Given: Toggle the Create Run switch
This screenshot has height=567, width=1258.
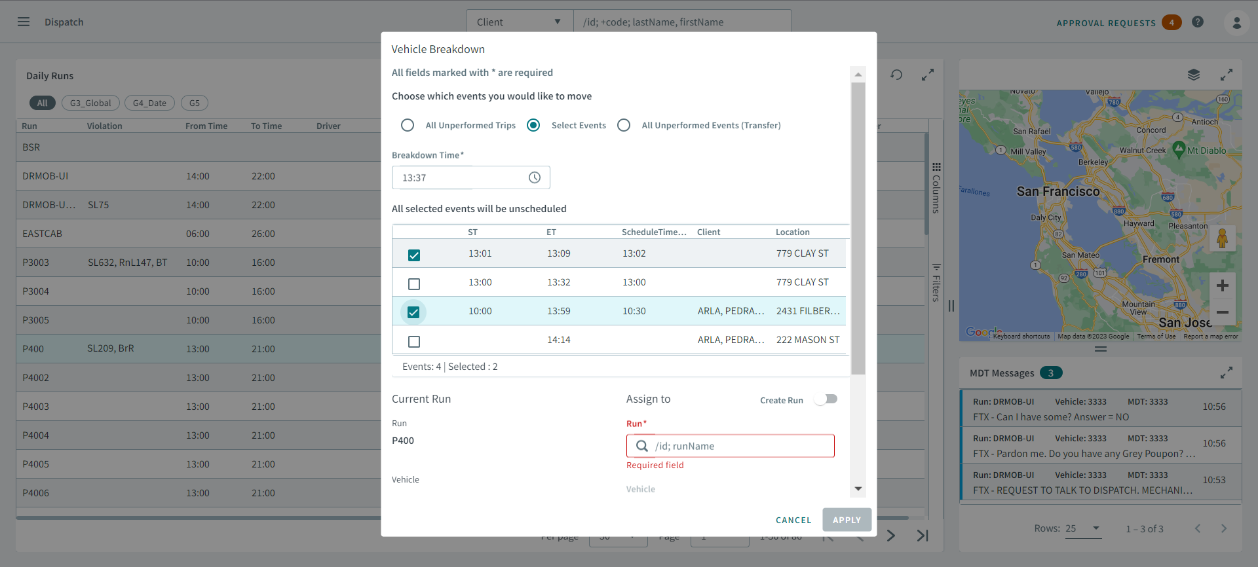Looking at the screenshot, I should pyautogui.click(x=826, y=399).
